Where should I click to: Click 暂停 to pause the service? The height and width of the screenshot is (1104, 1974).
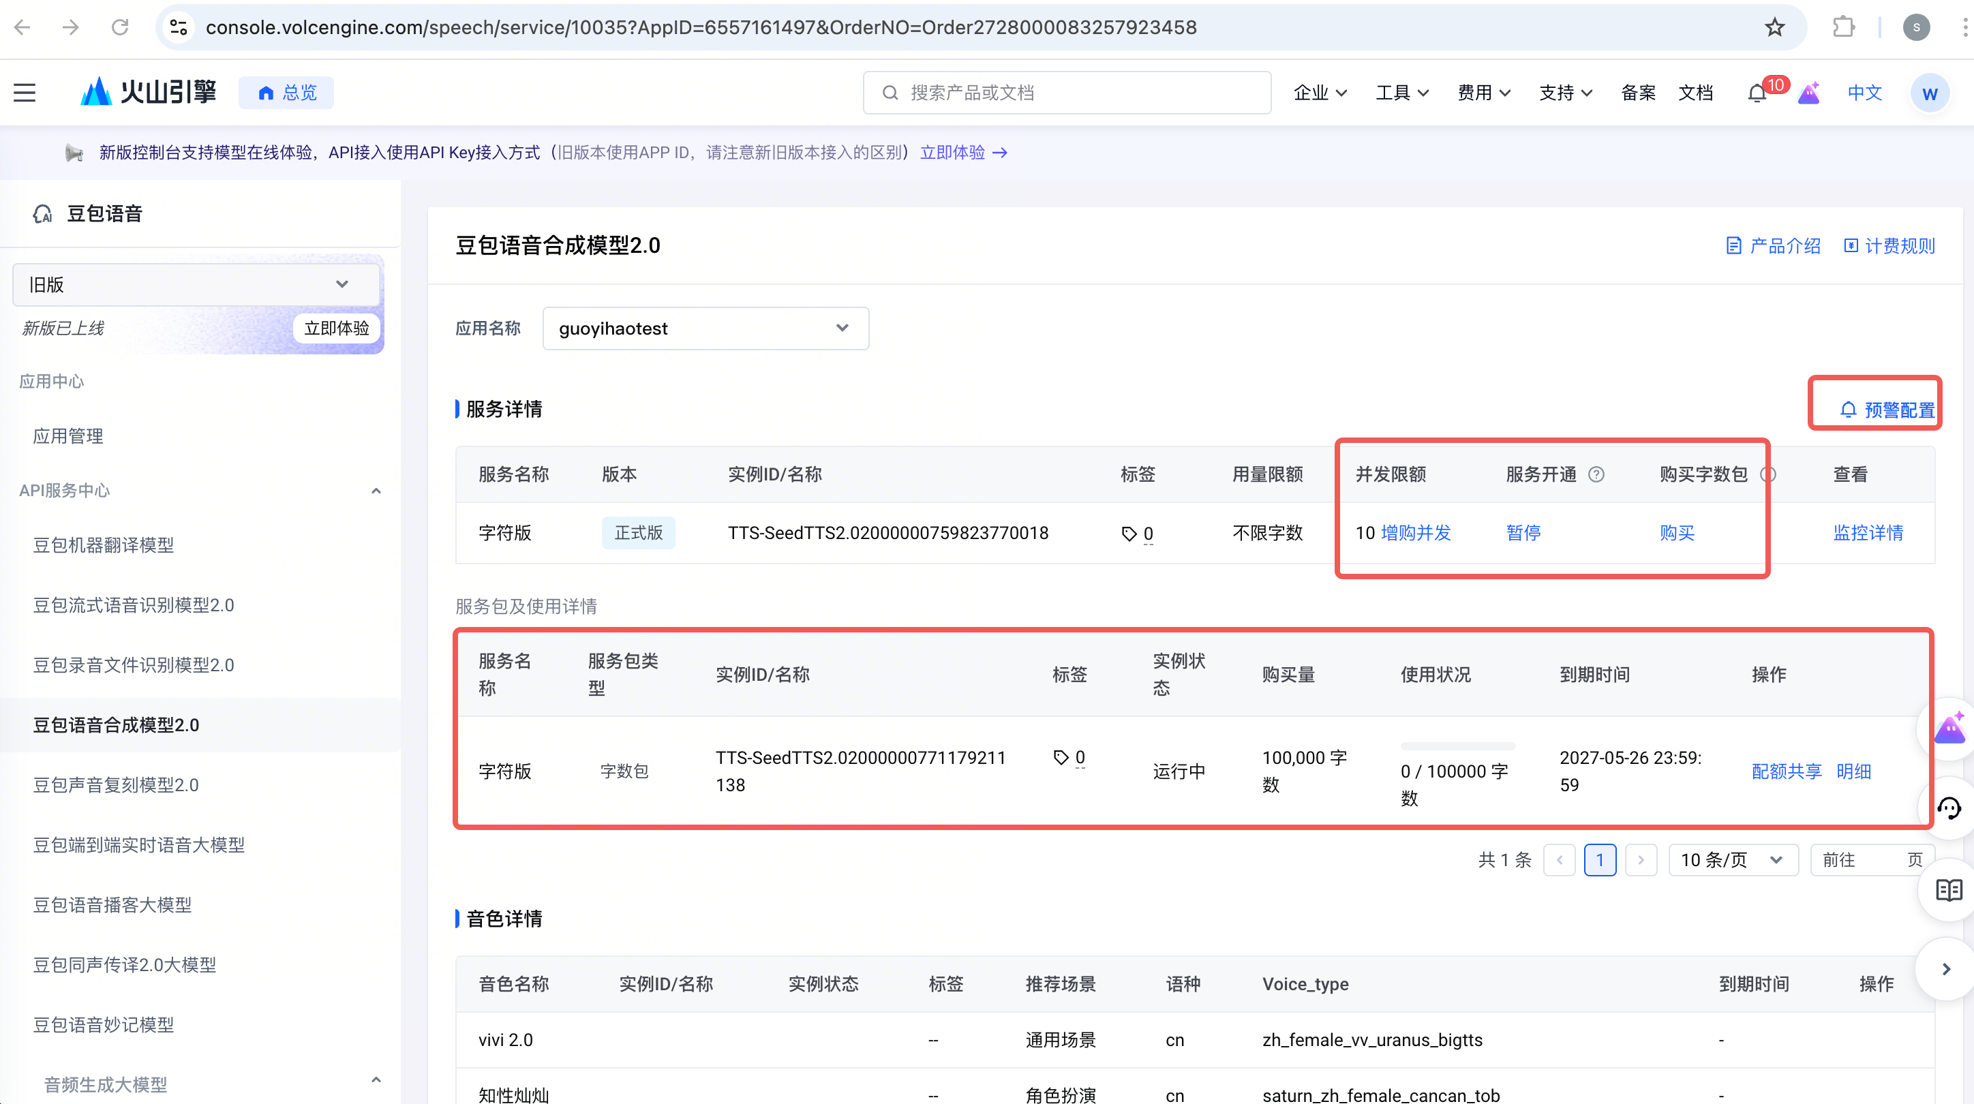(1523, 533)
